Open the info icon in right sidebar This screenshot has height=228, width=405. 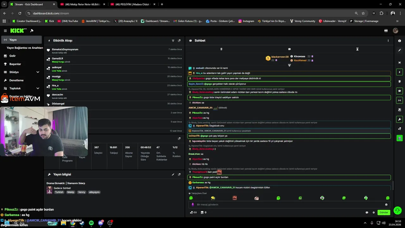click(400, 41)
